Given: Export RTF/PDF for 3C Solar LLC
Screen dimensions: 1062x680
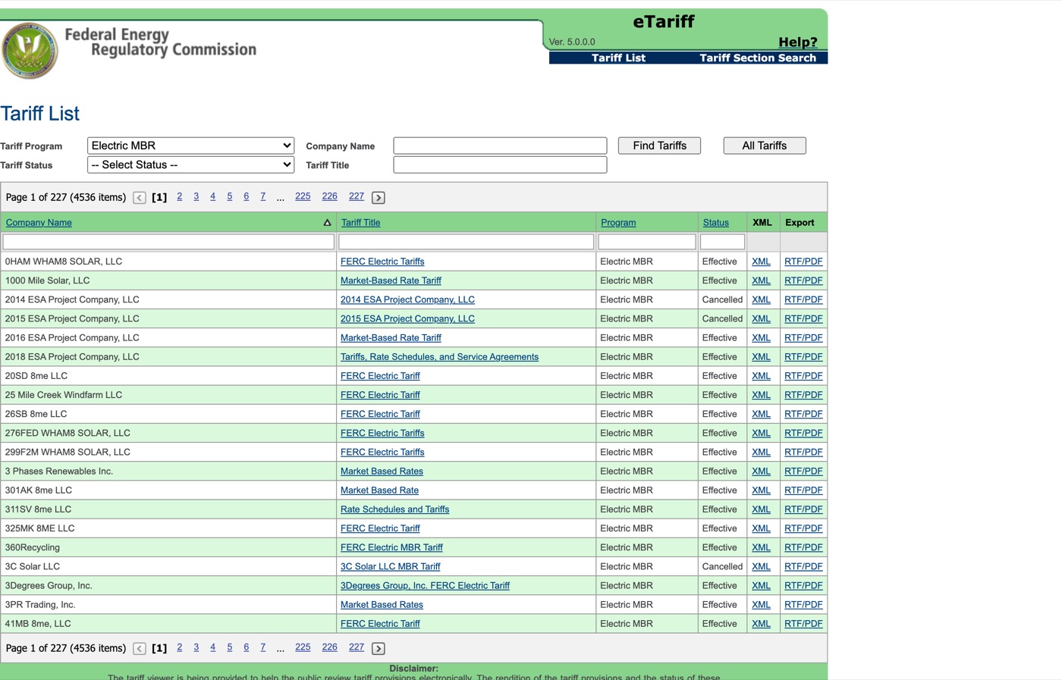Looking at the screenshot, I should (x=803, y=566).
